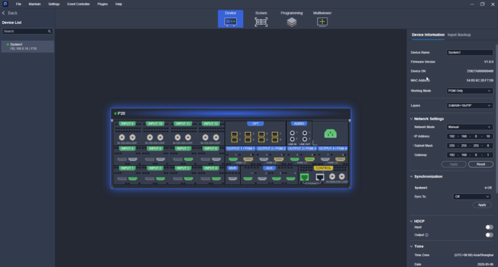Select the INPUT 5 card label

127,148
